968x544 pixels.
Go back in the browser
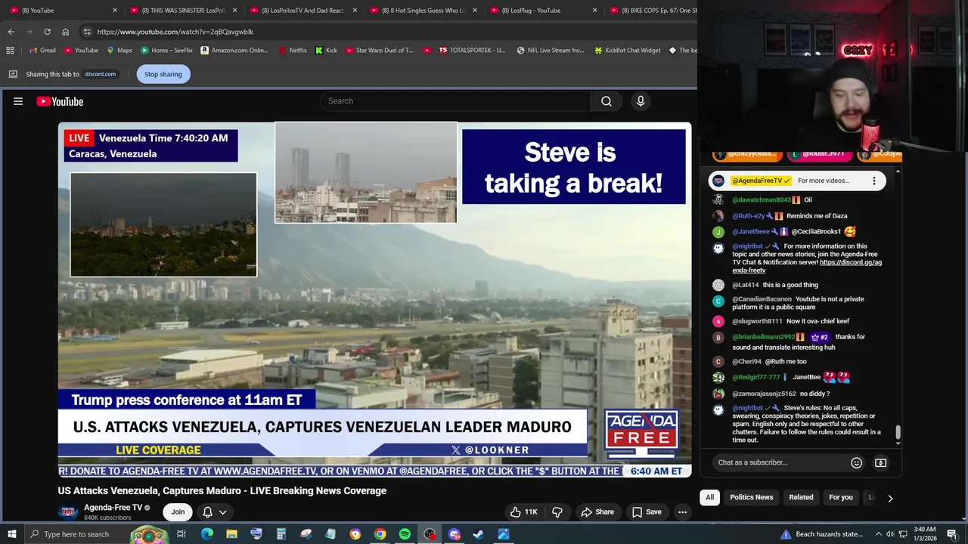(x=11, y=32)
